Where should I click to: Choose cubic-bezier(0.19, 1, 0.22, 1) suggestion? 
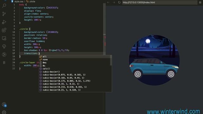pyautogui.click(x=75, y=84)
